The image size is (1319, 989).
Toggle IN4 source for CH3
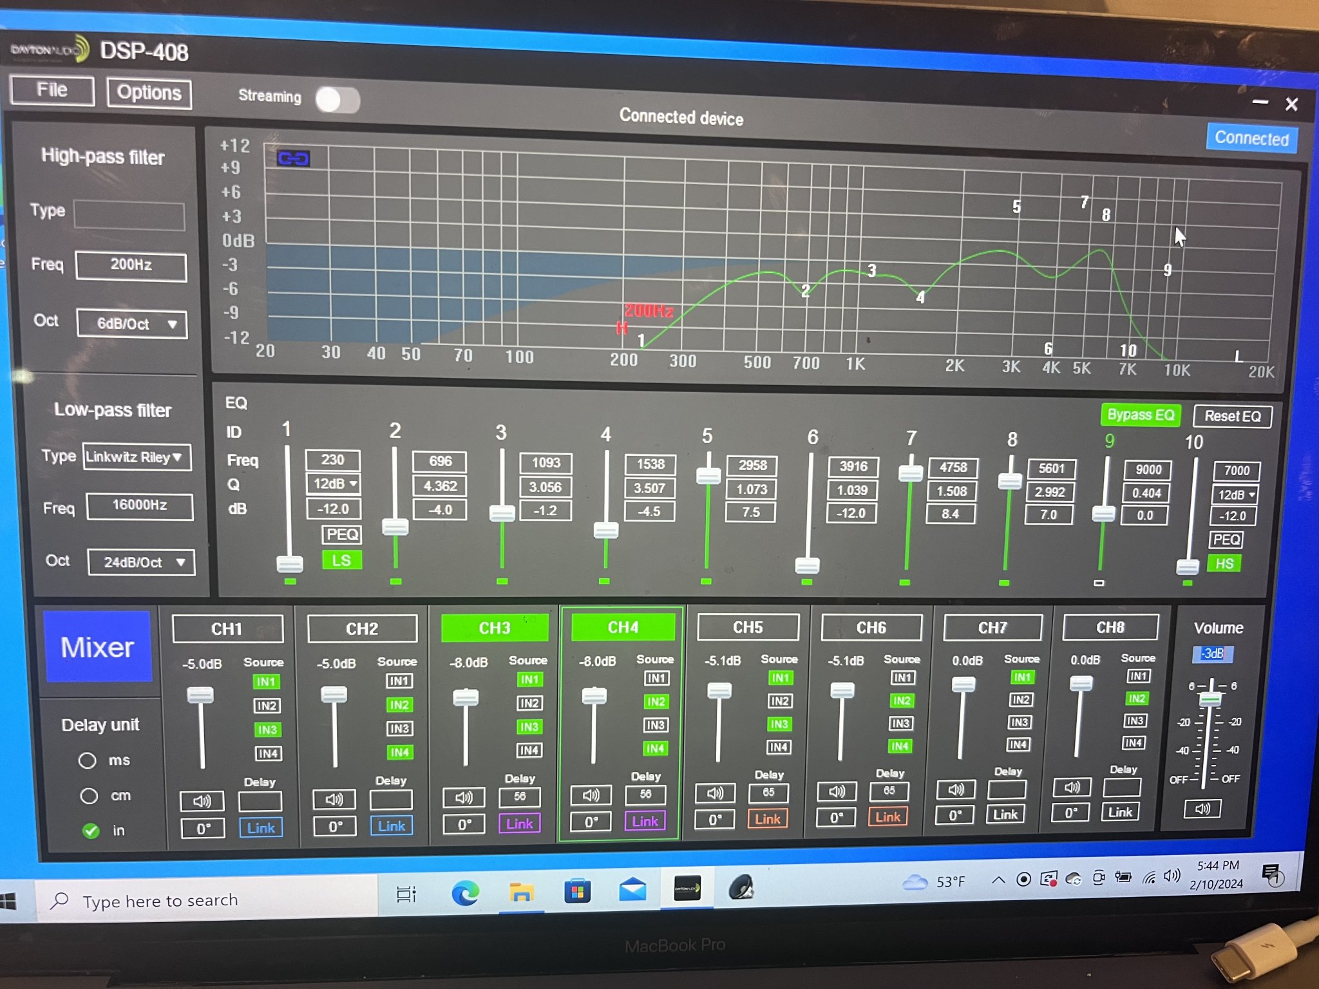click(x=528, y=750)
